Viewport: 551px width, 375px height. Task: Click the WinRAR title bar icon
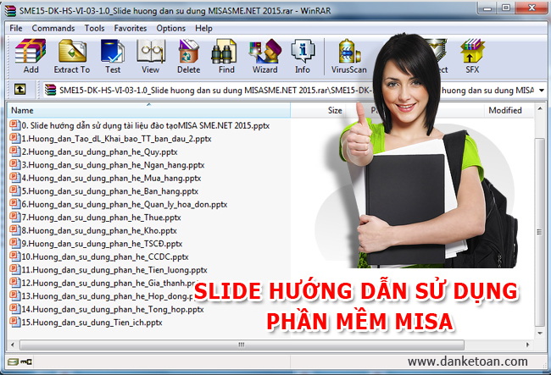tap(10, 11)
